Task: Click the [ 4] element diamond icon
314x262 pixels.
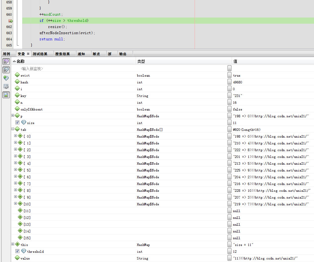Action: click(x=20, y=163)
